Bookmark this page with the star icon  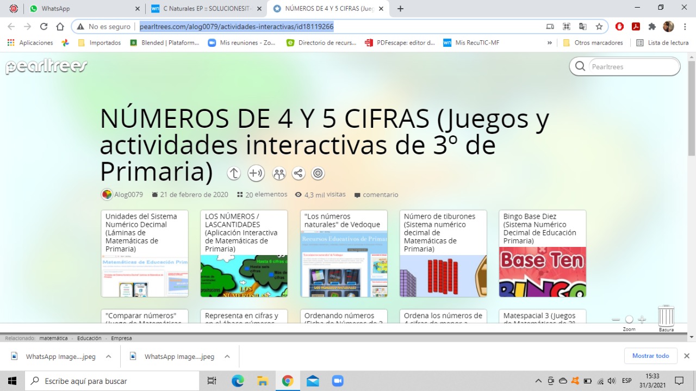[599, 27]
